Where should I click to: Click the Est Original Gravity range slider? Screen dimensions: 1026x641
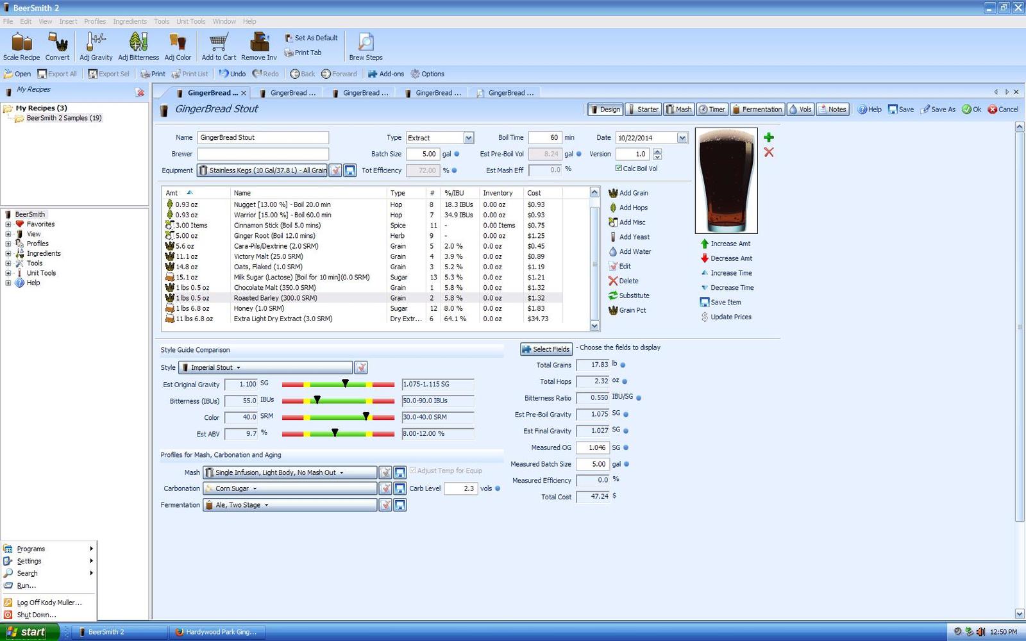coord(338,385)
